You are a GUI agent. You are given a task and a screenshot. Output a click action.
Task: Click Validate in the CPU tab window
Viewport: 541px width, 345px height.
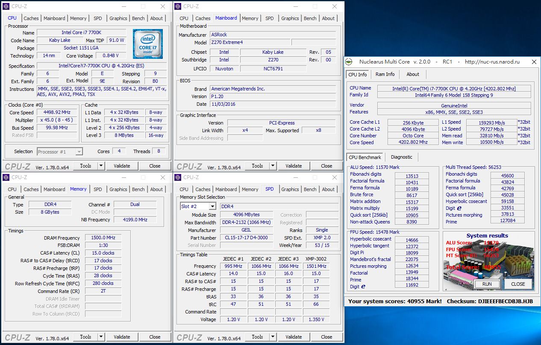click(122, 166)
